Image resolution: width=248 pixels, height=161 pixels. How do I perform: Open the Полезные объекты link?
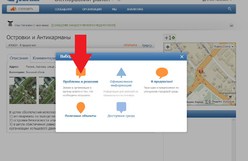coord(81,116)
